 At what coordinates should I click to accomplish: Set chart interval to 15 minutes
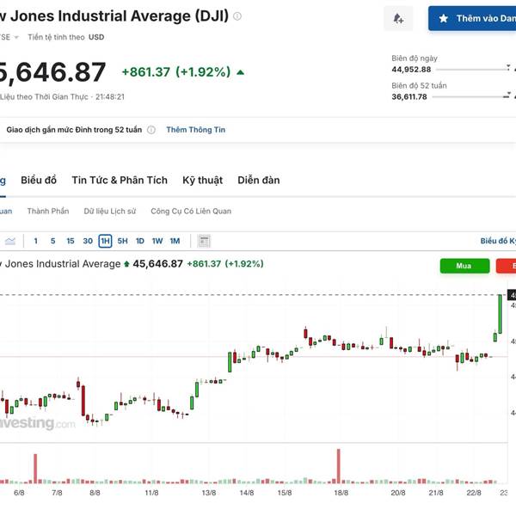pos(71,241)
